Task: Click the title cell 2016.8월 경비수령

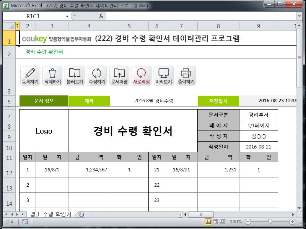Action: click(x=154, y=101)
